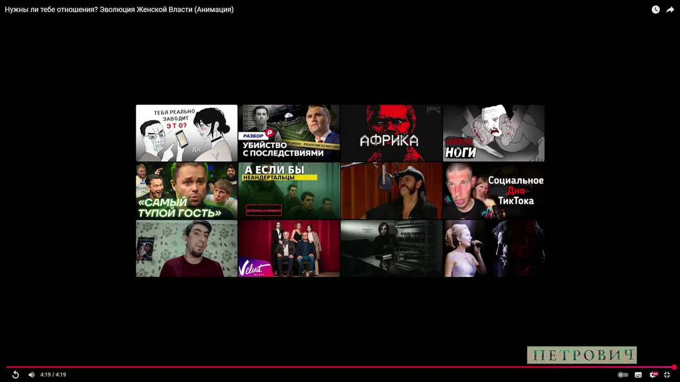Open the Velvet Music group video
680x382 pixels.
[x=289, y=248]
